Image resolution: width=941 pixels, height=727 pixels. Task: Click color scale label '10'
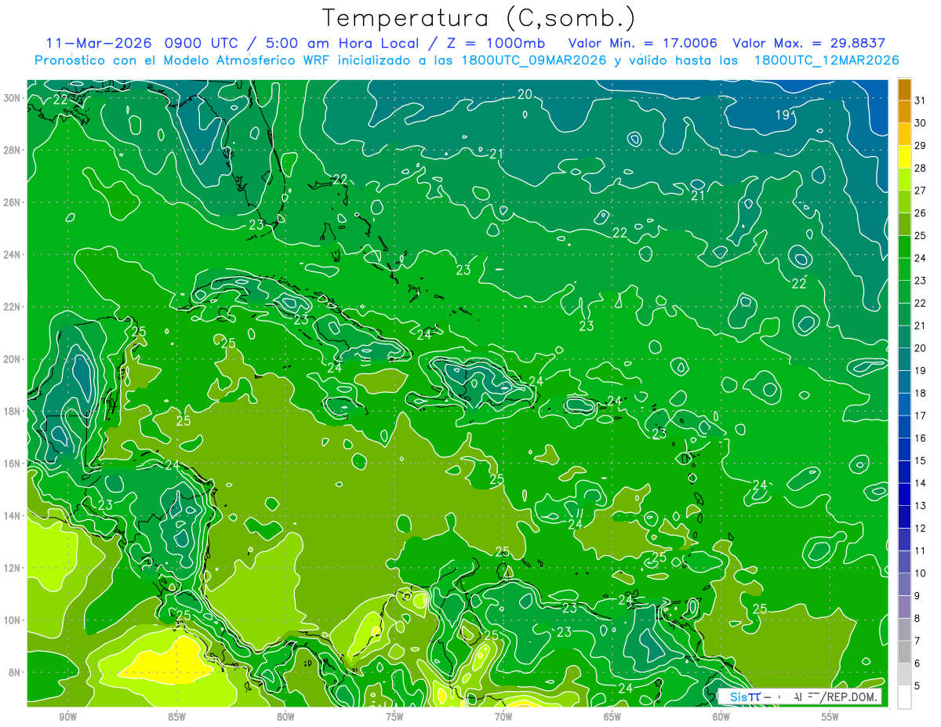point(921,573)
